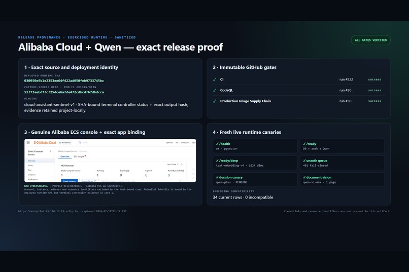Click the Production Image Supply Chain checkmark
The width and height of the screenshot is (409, 272).
[215, 101]
